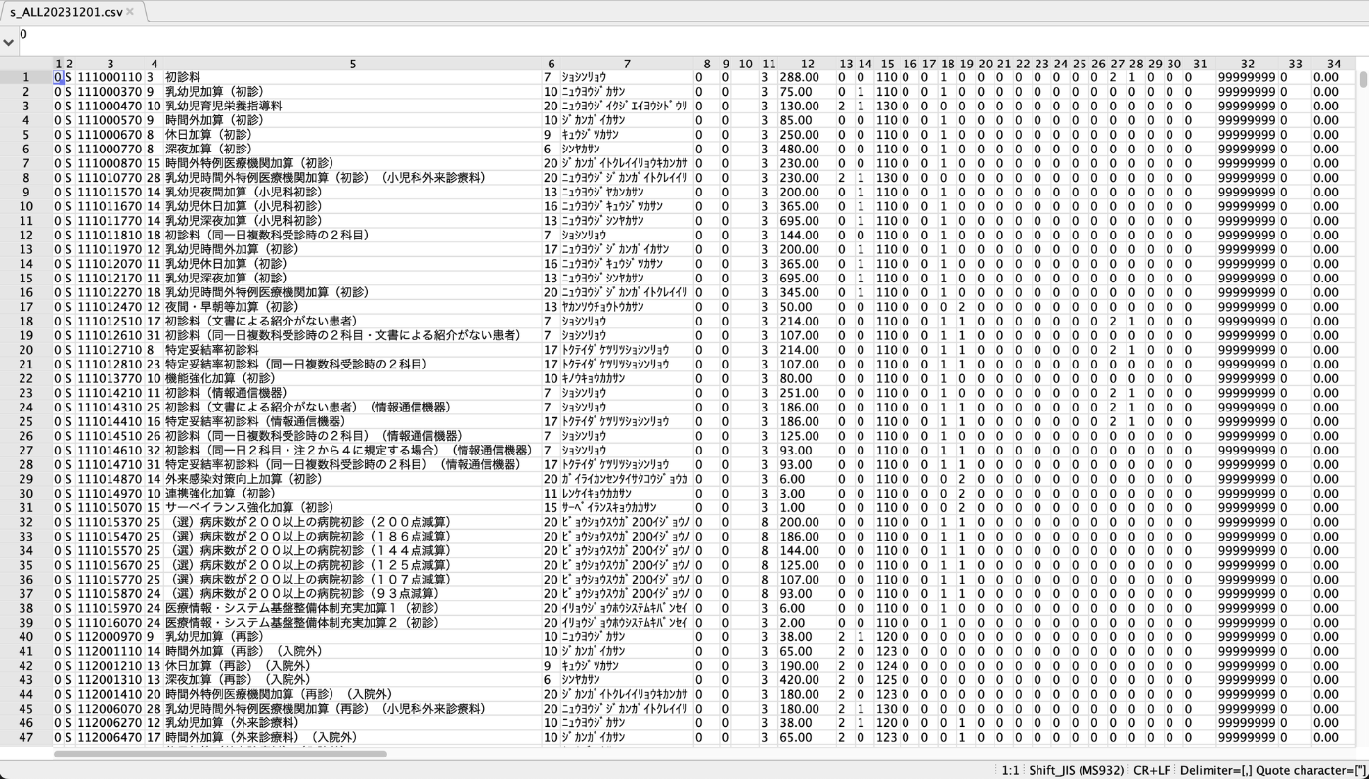
Task: Select row number 20 header
Action: (26, 349)
